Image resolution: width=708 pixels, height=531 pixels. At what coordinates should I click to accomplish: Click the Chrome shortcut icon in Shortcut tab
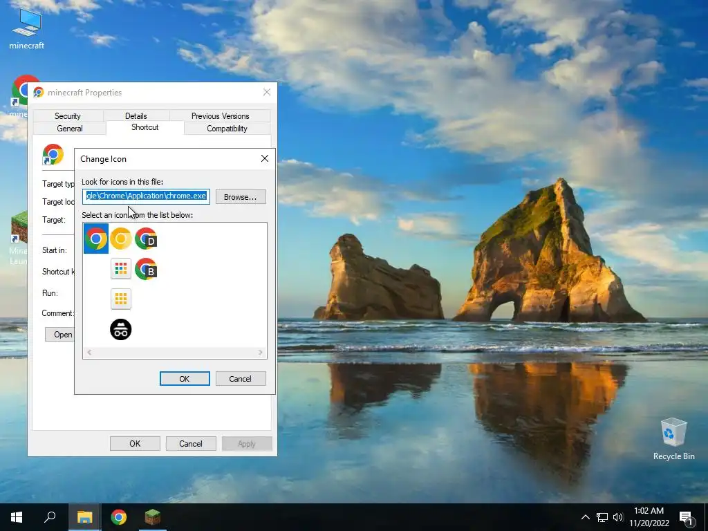pos(53,154)
